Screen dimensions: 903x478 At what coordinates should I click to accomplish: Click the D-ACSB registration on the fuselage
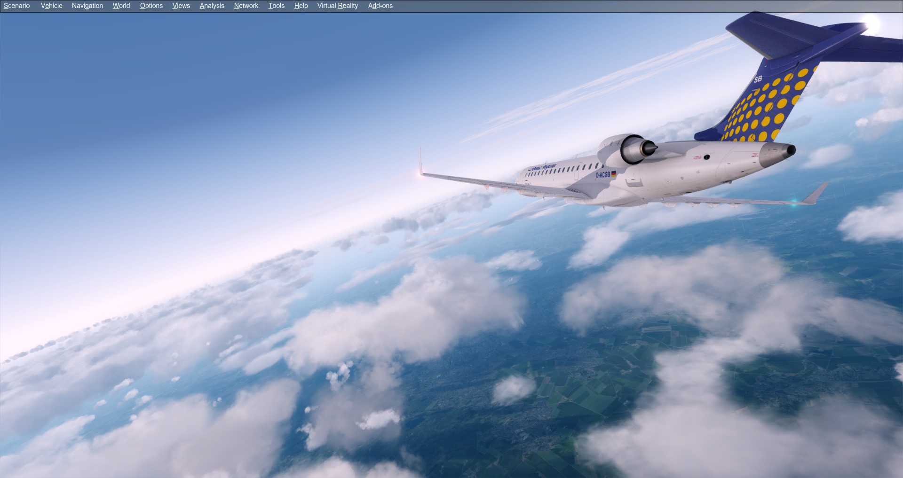pyautogui.click(x=603, y=175)
